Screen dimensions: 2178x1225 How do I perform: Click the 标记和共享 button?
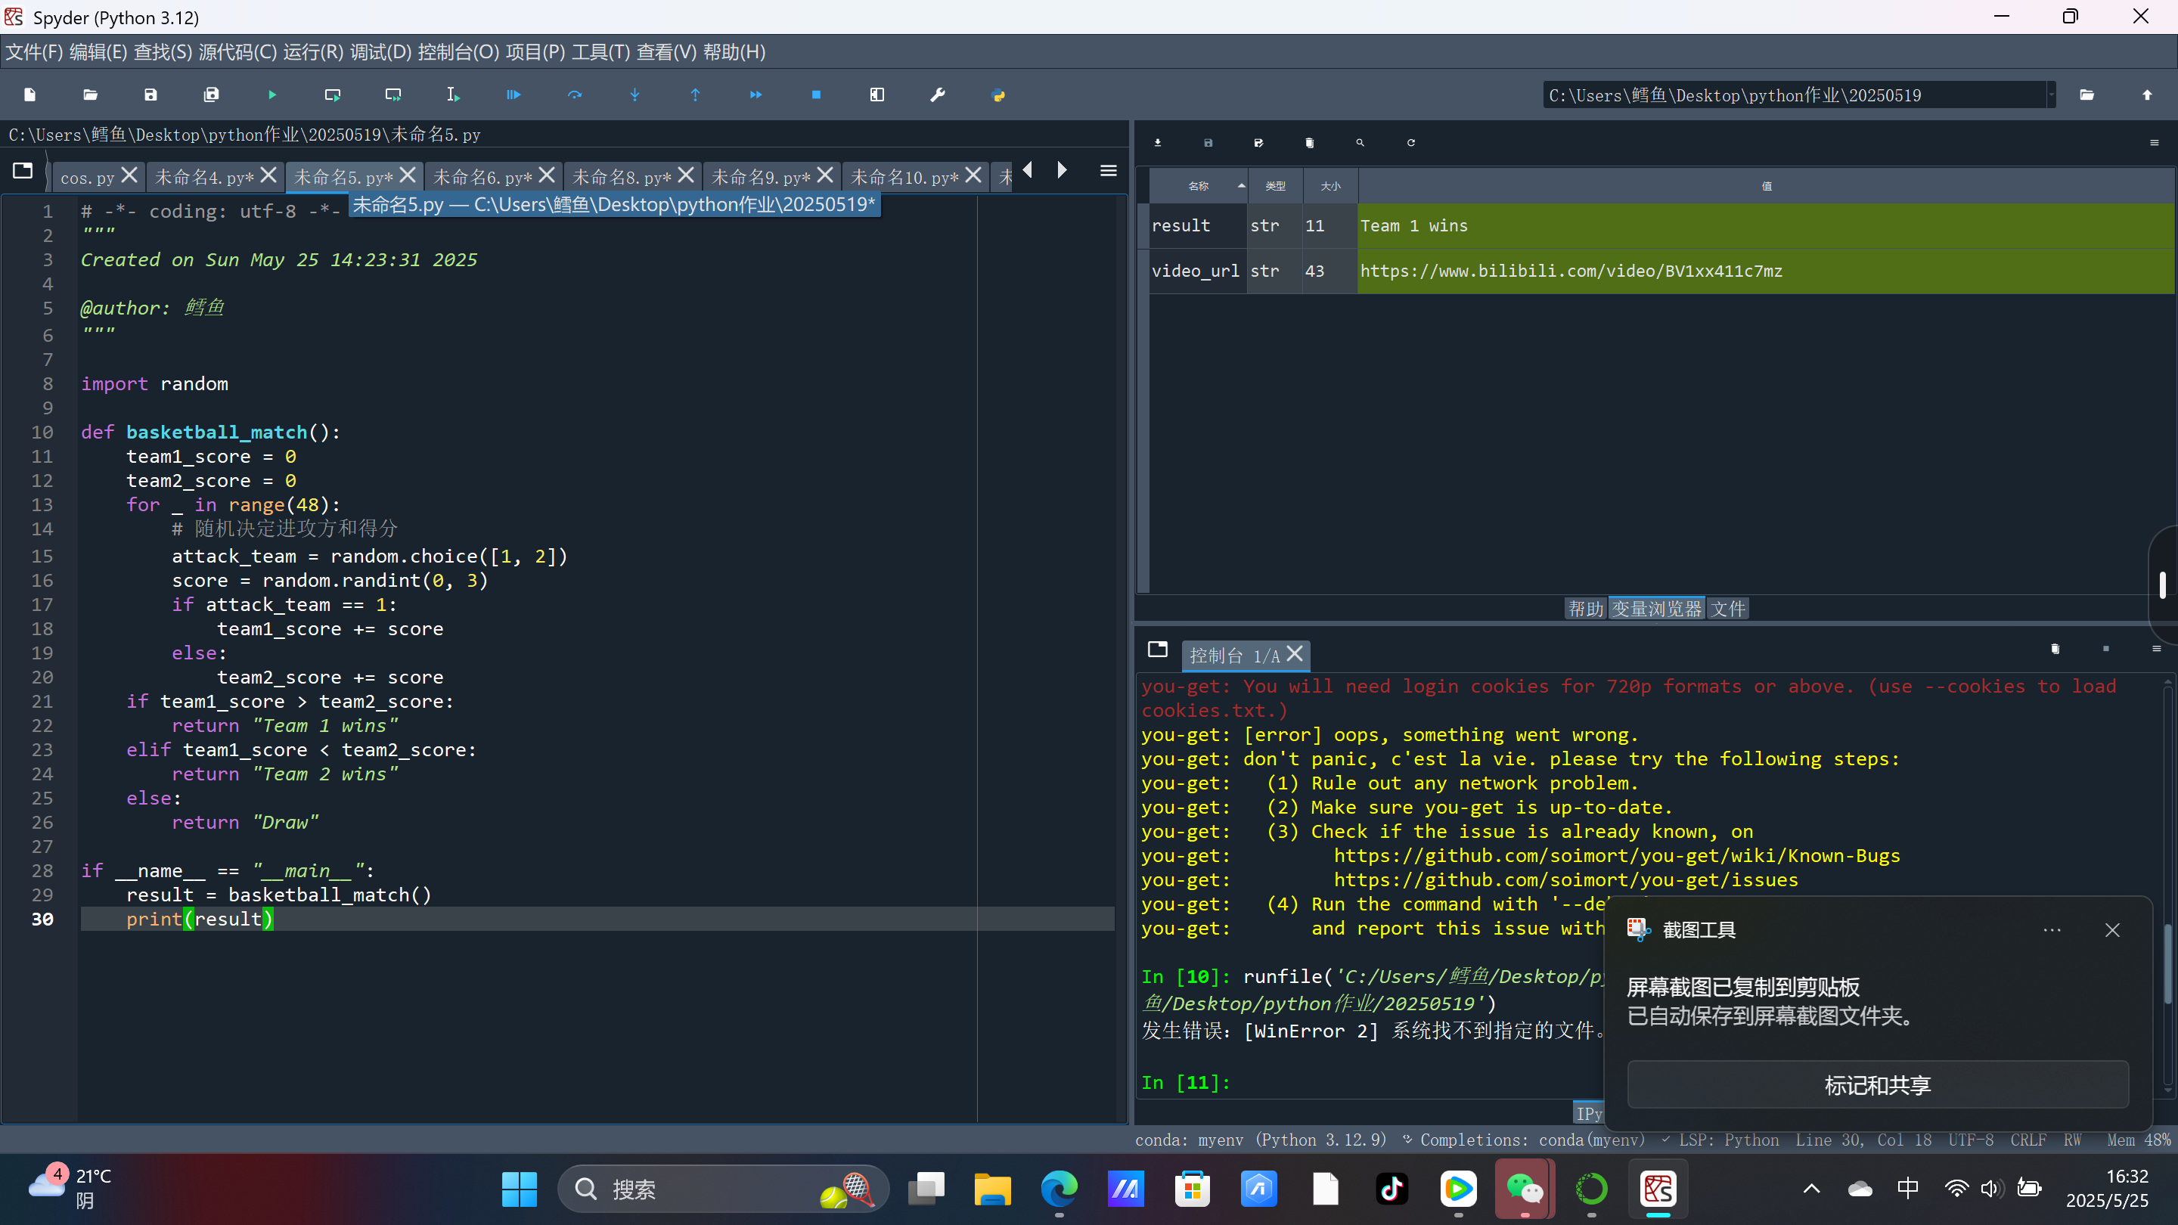1877,1084
